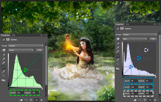Select edit-points curve tool in Green Curves panel
161x102 pixels.
click(3, 68)
